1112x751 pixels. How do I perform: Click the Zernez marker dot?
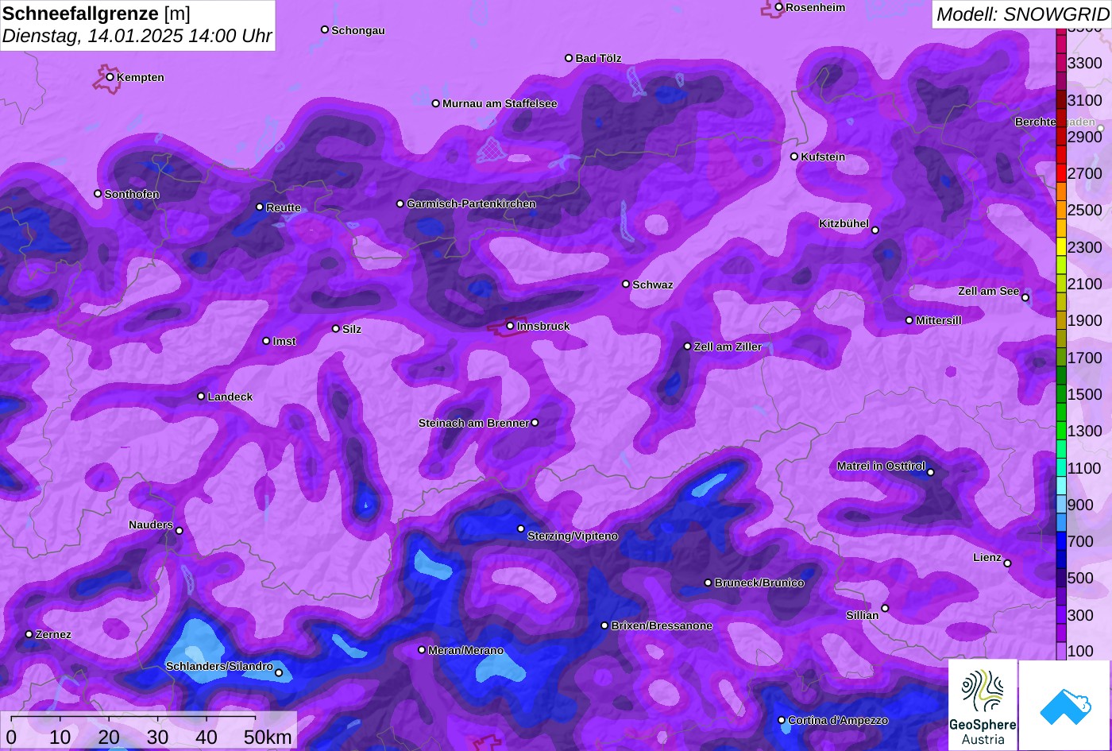tap(29, 634)
